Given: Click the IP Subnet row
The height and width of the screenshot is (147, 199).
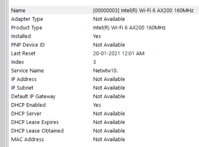Looking at the screenshot, I should (x=105, y=88).
